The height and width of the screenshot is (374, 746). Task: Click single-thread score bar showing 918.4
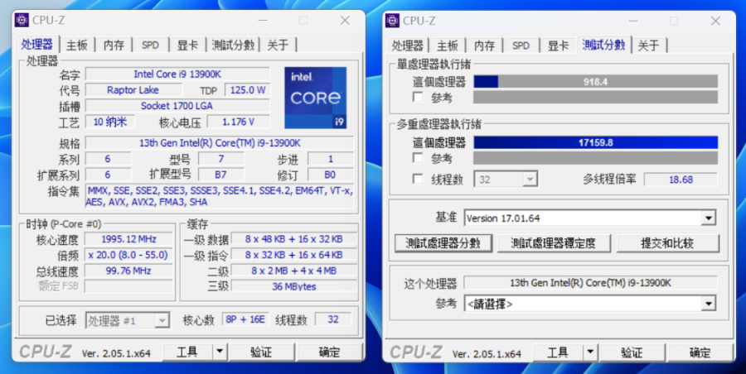pyautogui.click(x=596, y=82)
